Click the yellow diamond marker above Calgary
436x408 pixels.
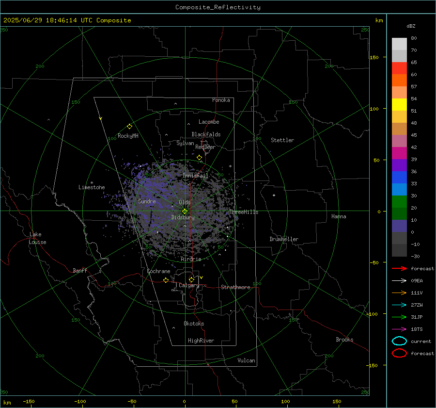(x=191, y=279)
